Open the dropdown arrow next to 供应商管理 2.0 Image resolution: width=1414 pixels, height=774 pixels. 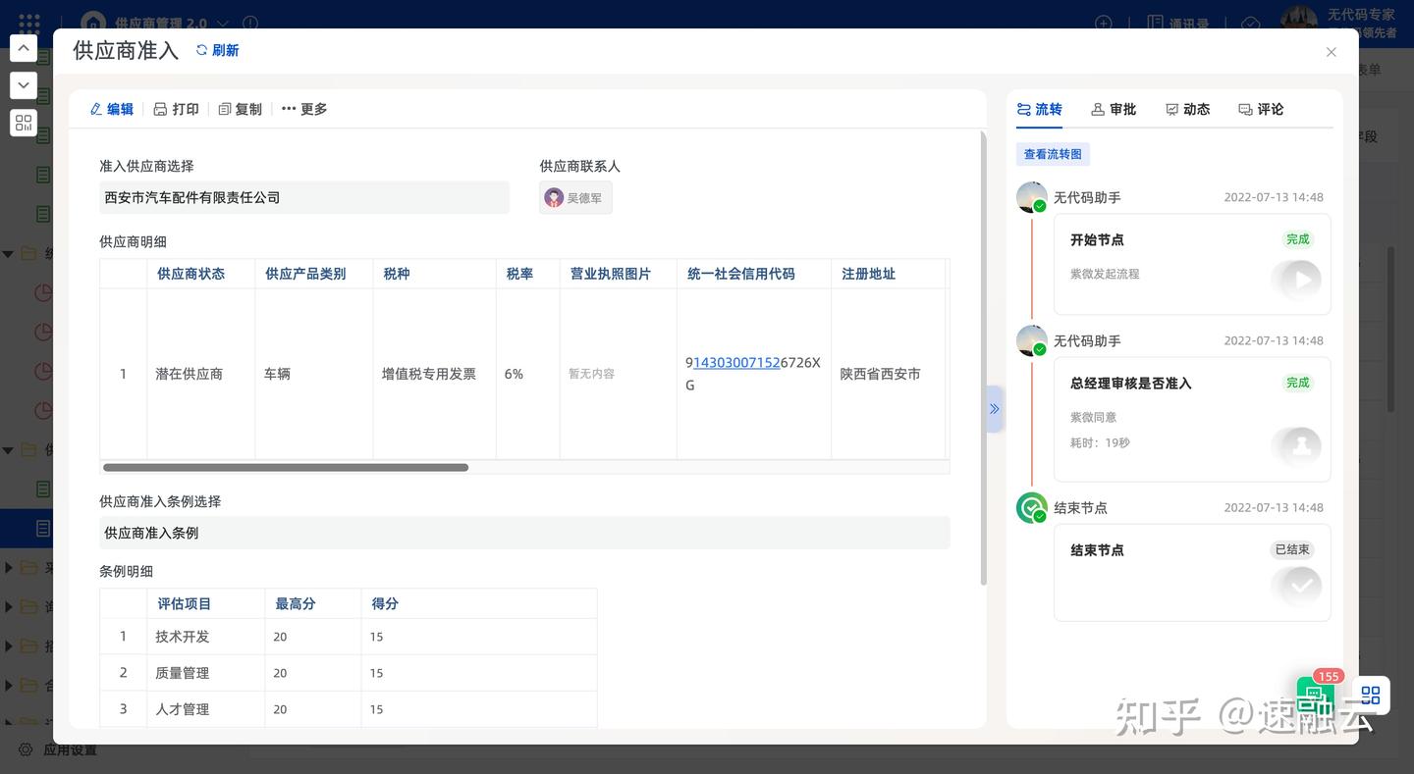[x=223, y=23]
